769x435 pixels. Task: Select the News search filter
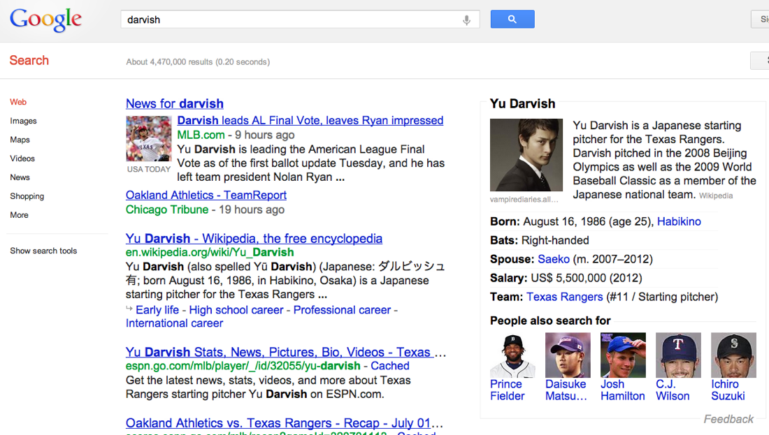[20, 177]
